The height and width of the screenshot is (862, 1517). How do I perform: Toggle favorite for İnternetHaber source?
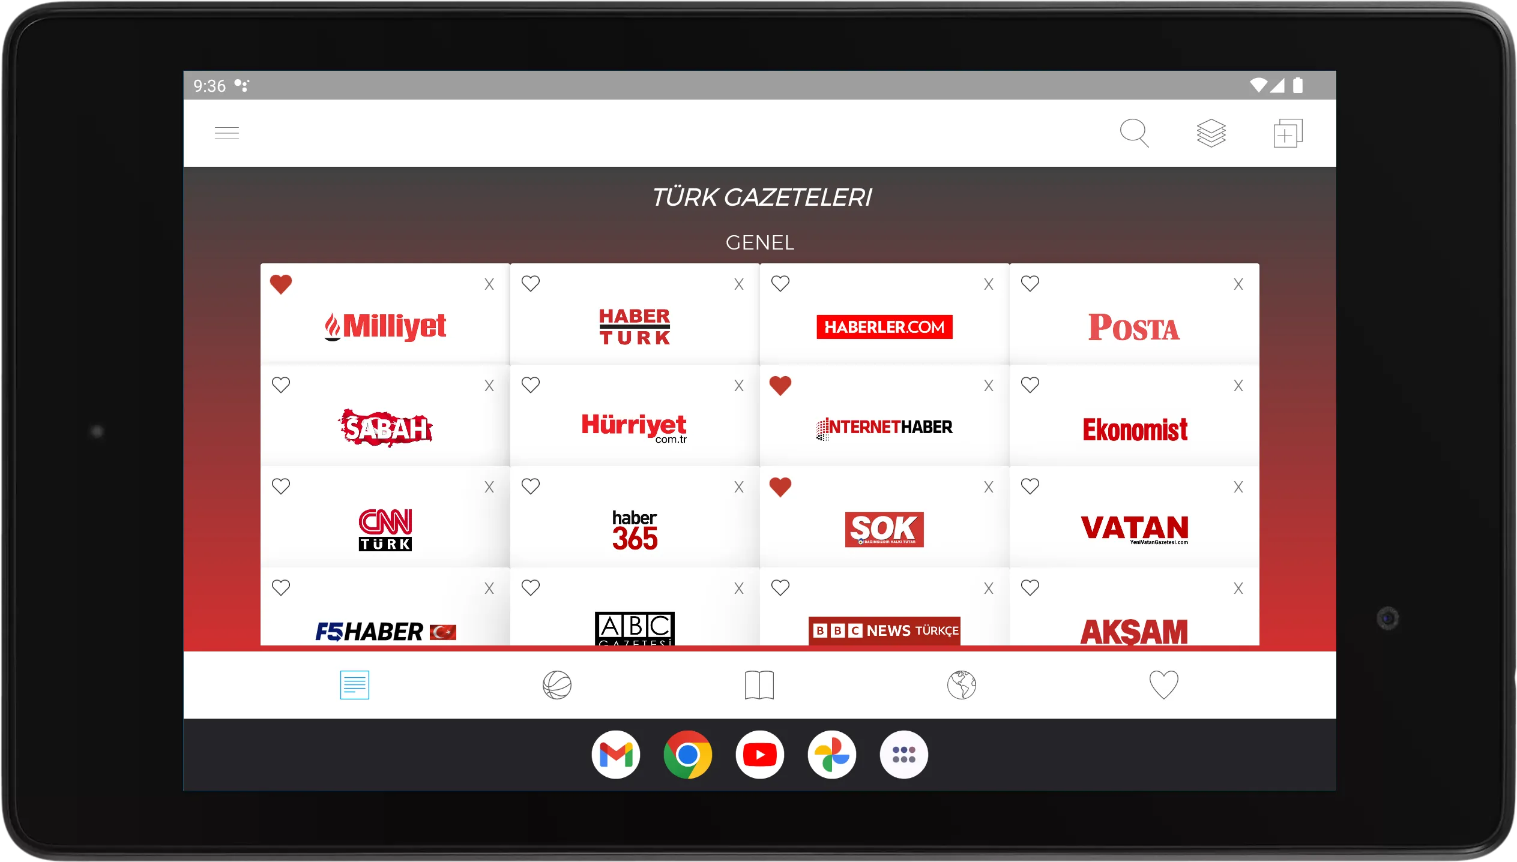780,384
